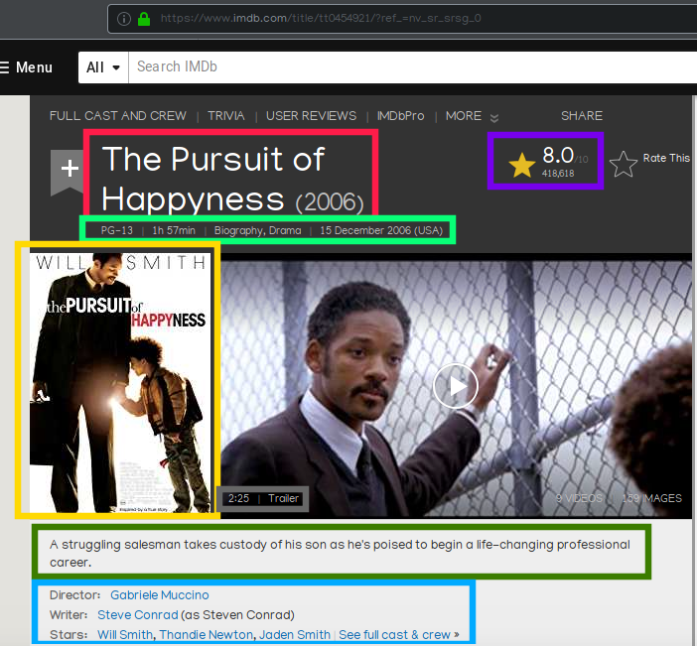
Task: Click the Rate This label
Action: [x=666, y=158]
